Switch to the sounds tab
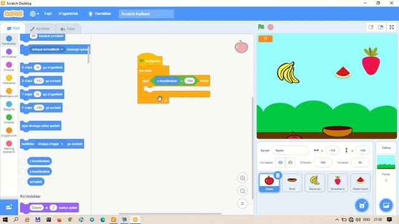Image resolution: width=399 pixels, height=224 pixels. [68, 29]
